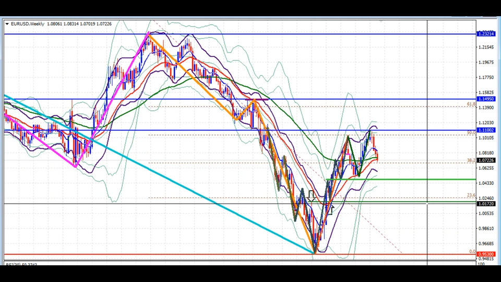Click the 38.2 Fibonacci level label

click(x=471, y=160)
